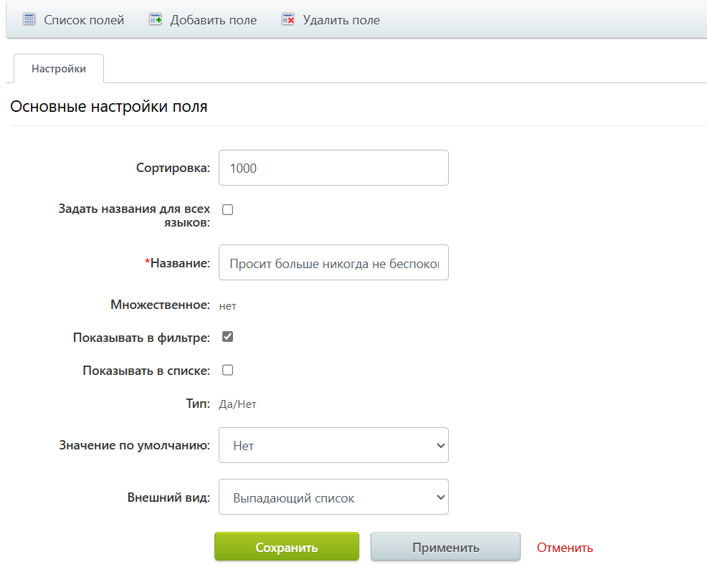The image size is (707, 567).
Task: Click the red X delete field icon
Action: 288,19
